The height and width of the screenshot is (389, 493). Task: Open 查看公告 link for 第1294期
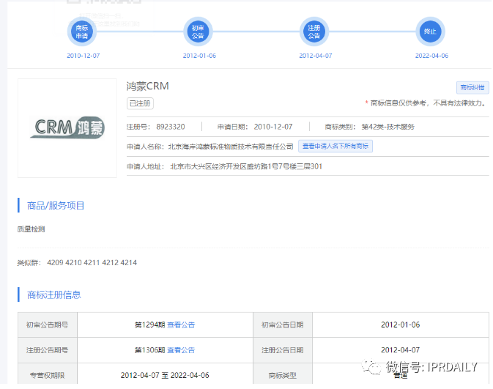coord(181,325)
